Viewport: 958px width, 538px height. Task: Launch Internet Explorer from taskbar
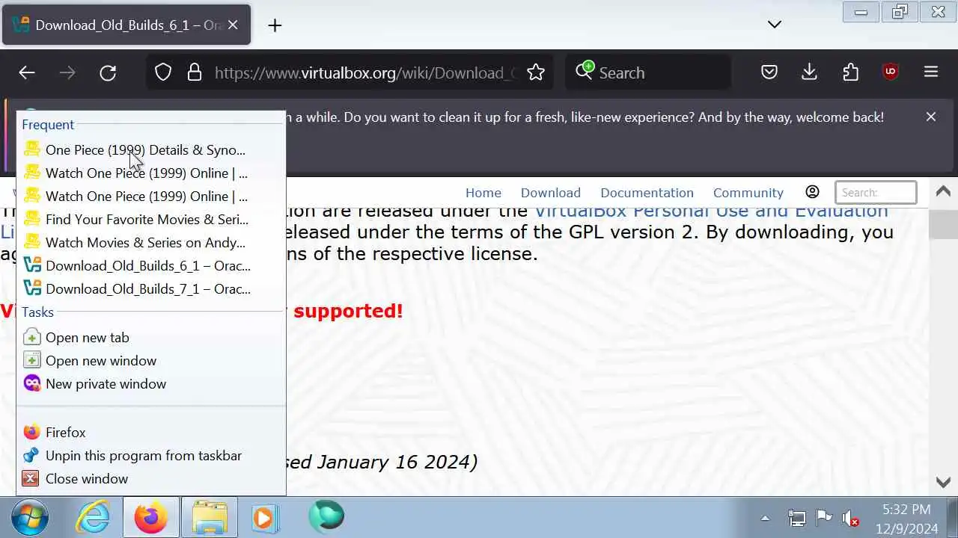(x=94, y=517)
